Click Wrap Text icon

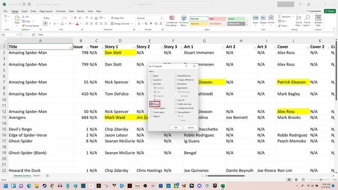pos(112,18)
